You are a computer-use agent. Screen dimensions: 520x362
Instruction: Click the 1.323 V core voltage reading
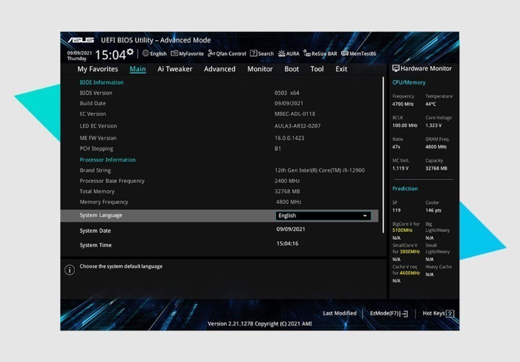click(x=434, y=125)
